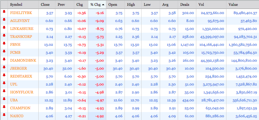The image size is (259, 120).
Task: Select the FCMB % Chg cell -5.29
Action: pyautogui.click(x=100, y=53)
